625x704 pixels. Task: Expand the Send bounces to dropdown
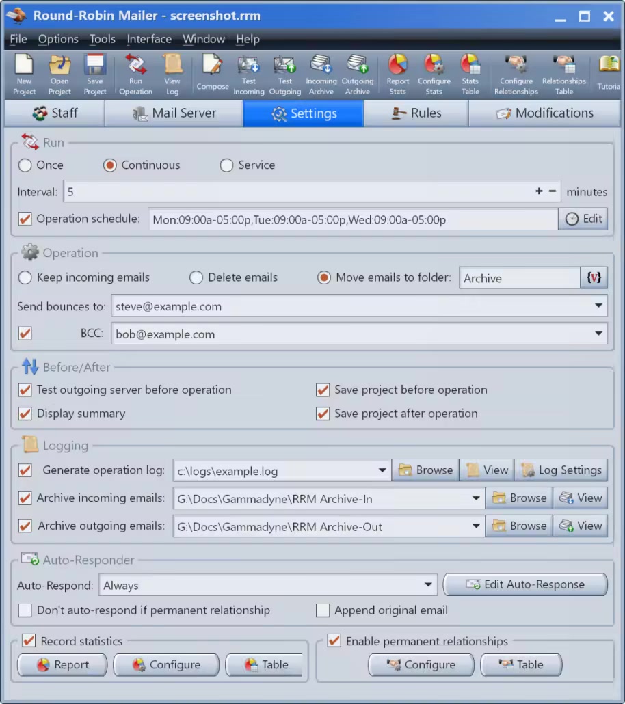(598, 306)
